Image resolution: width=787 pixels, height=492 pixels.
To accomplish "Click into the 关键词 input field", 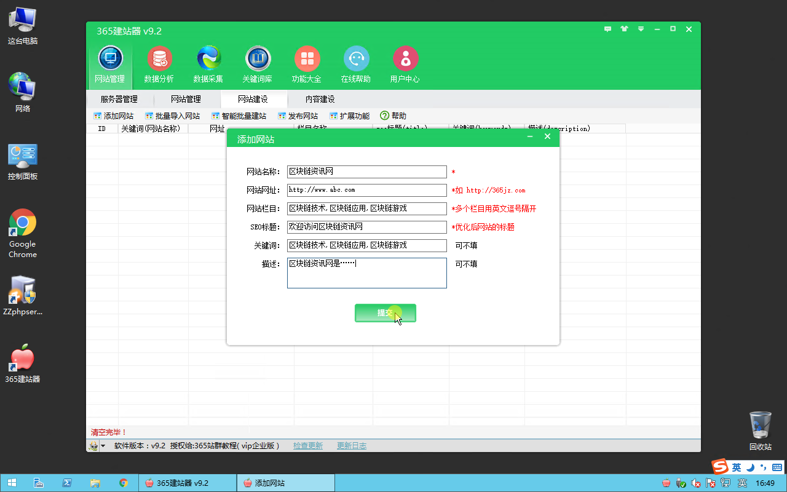I will (366, 245).
